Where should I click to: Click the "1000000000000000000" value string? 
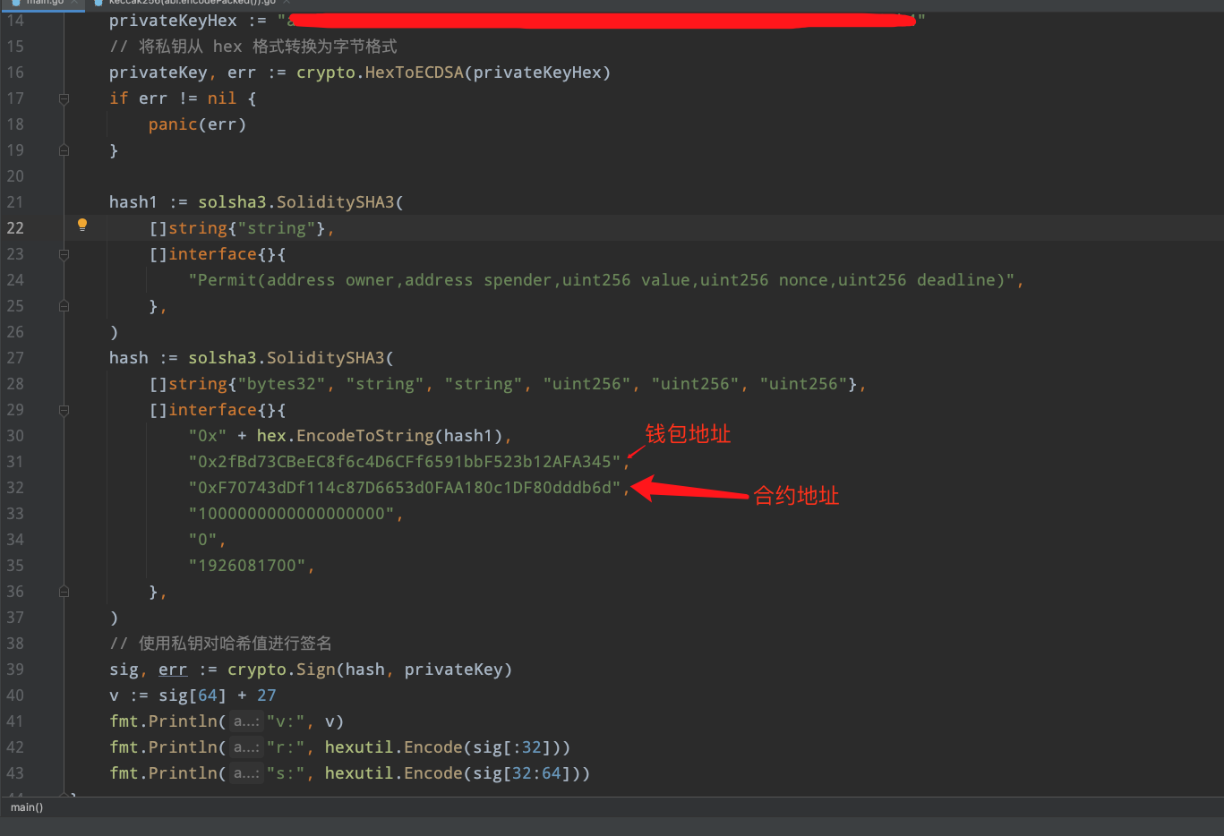pyautogui.click(x=291, y=514)
